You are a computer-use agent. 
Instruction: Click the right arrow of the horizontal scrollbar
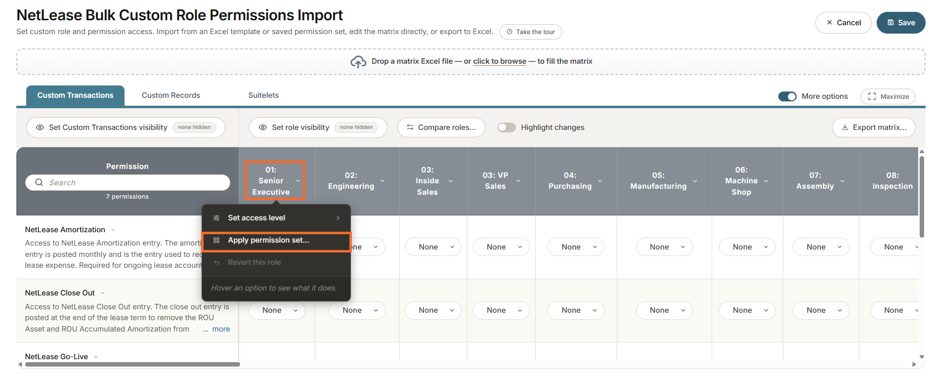(x=914, y=365)
